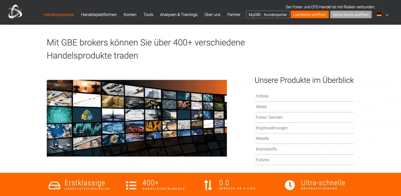Click the list icon beside 400+
This screenshot has width=401, height=196.
point(131,185)
